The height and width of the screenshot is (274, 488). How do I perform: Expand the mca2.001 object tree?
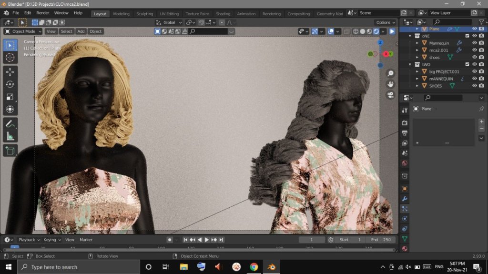click(x=417, y=50)
